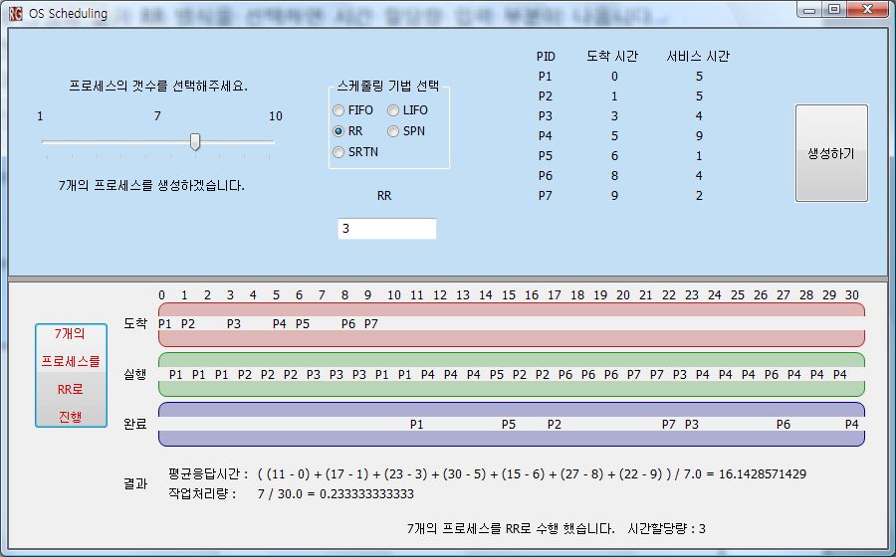Click the '도착' row label
The height and width of the screenshot is (557, 896).
pyautogui.click(x=135, y=323)
